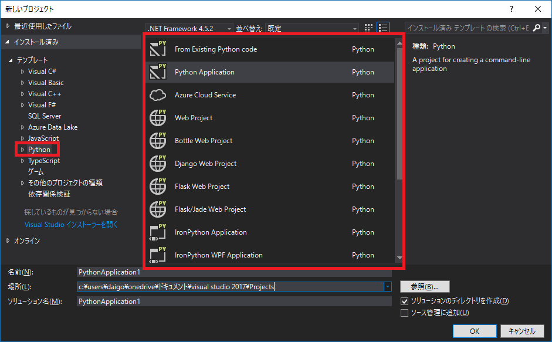Click the IronPython WPF Application template icon

158,254
